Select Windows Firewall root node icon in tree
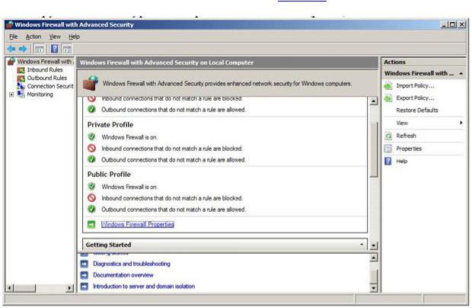 click(11, 61)
